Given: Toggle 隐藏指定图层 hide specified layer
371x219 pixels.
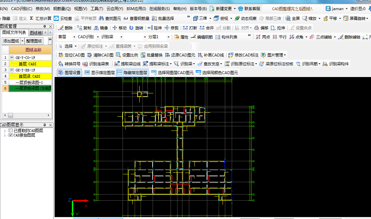Looking at the screenshot, I should pos(132,72).
